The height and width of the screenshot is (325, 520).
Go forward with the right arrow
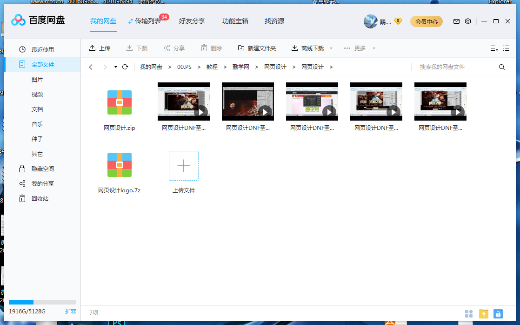(105, 67)
